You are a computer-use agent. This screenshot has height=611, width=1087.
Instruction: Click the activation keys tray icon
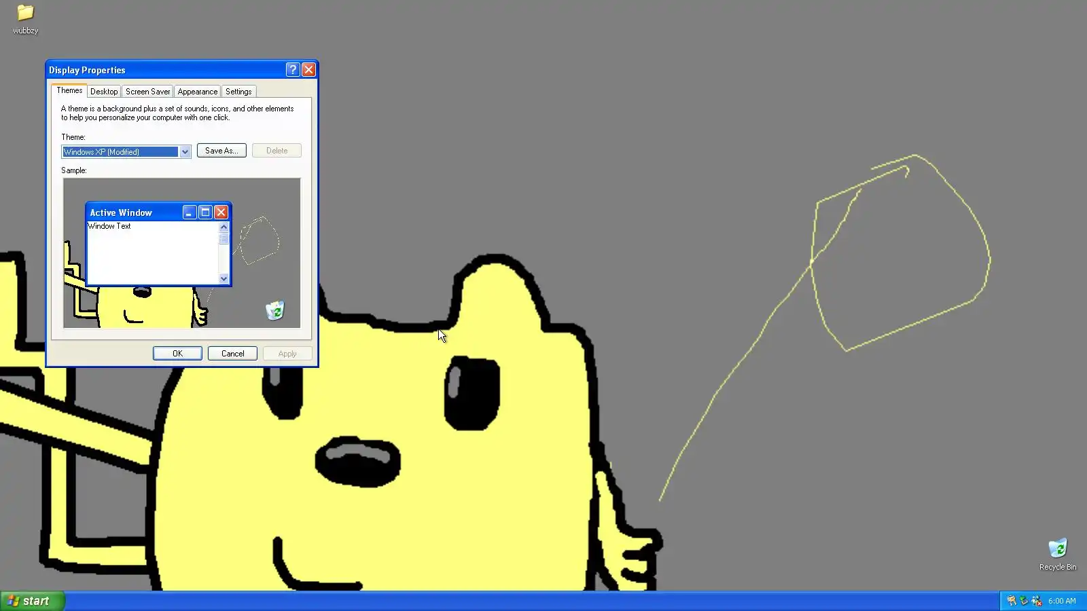coord(1012,601)
